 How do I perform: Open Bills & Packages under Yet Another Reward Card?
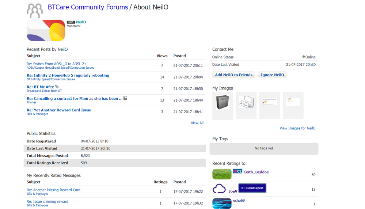37,114
